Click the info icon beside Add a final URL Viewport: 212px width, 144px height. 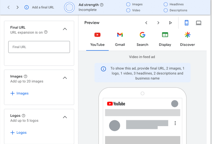click(x=26, y=7)
